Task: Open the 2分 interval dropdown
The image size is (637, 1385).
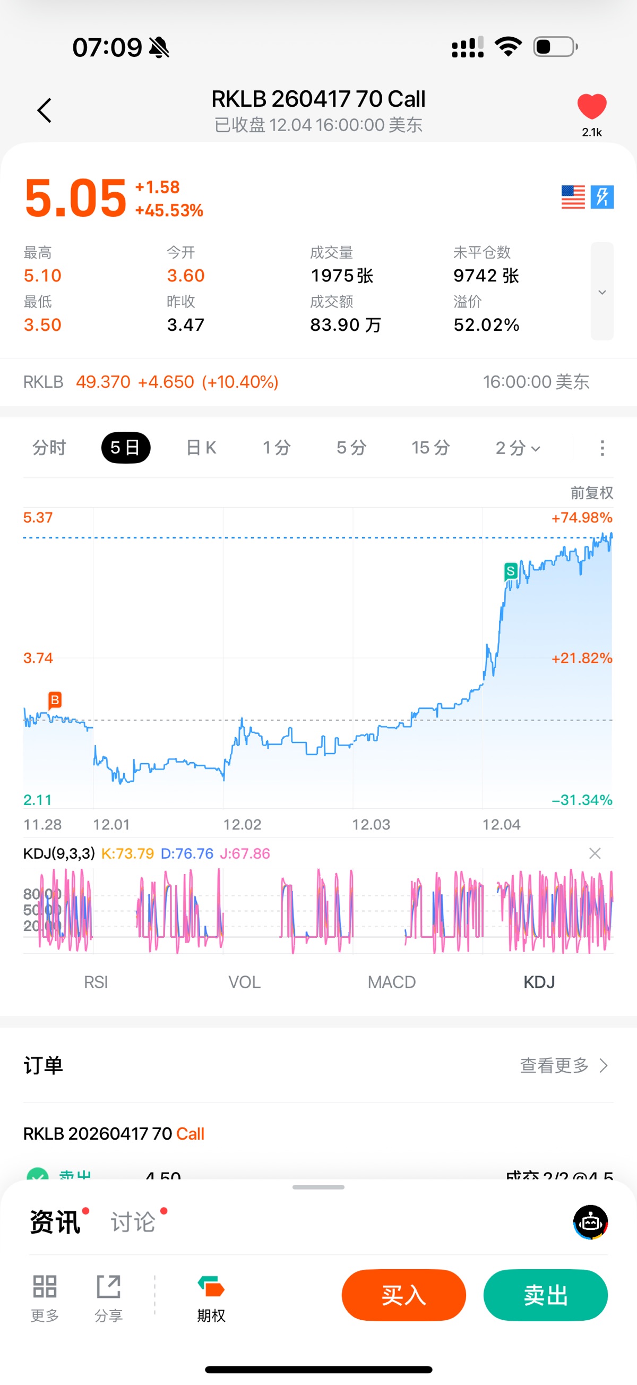Action: (x=518, y=448)
